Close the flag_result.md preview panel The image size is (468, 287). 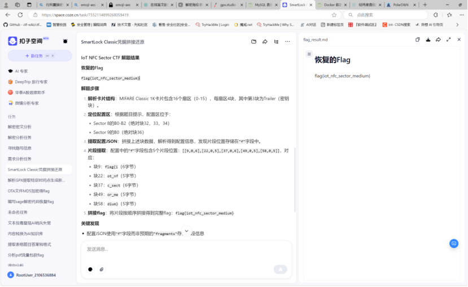point(459,40)
